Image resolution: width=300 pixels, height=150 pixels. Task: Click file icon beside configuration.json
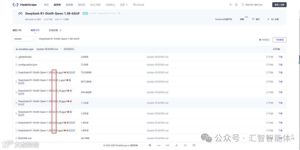click(x=16, y=65)
